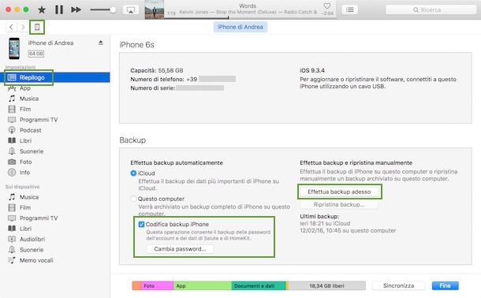This screenshot has width=481, height=298.
Task: Click the 64 GB capacity badge
Action: (x=36, y=54)
